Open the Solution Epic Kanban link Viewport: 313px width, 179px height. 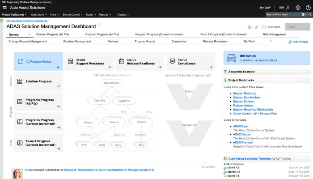247,97
